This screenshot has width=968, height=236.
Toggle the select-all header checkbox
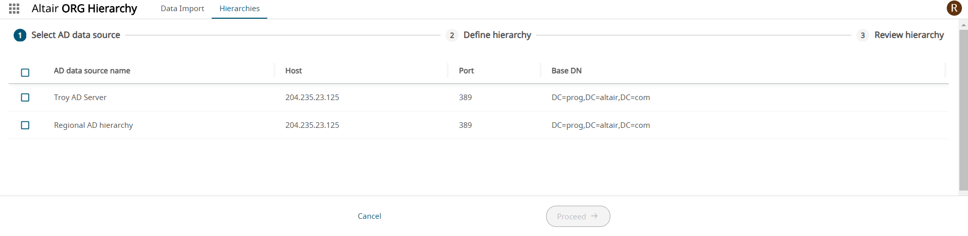click(25, 73)
